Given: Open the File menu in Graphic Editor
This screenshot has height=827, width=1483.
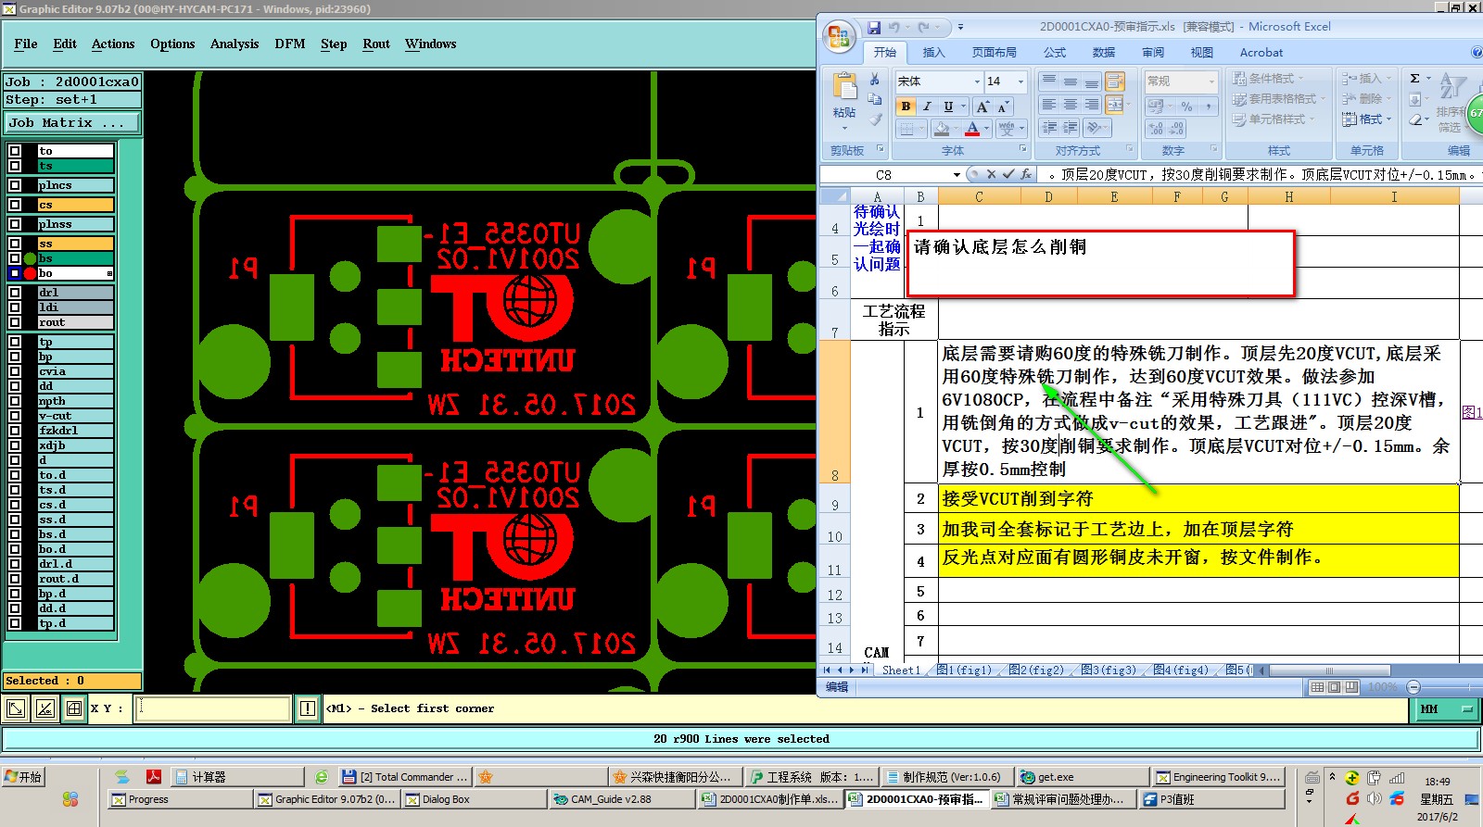Looking at the screenshot, I should [x=26, y=44].
